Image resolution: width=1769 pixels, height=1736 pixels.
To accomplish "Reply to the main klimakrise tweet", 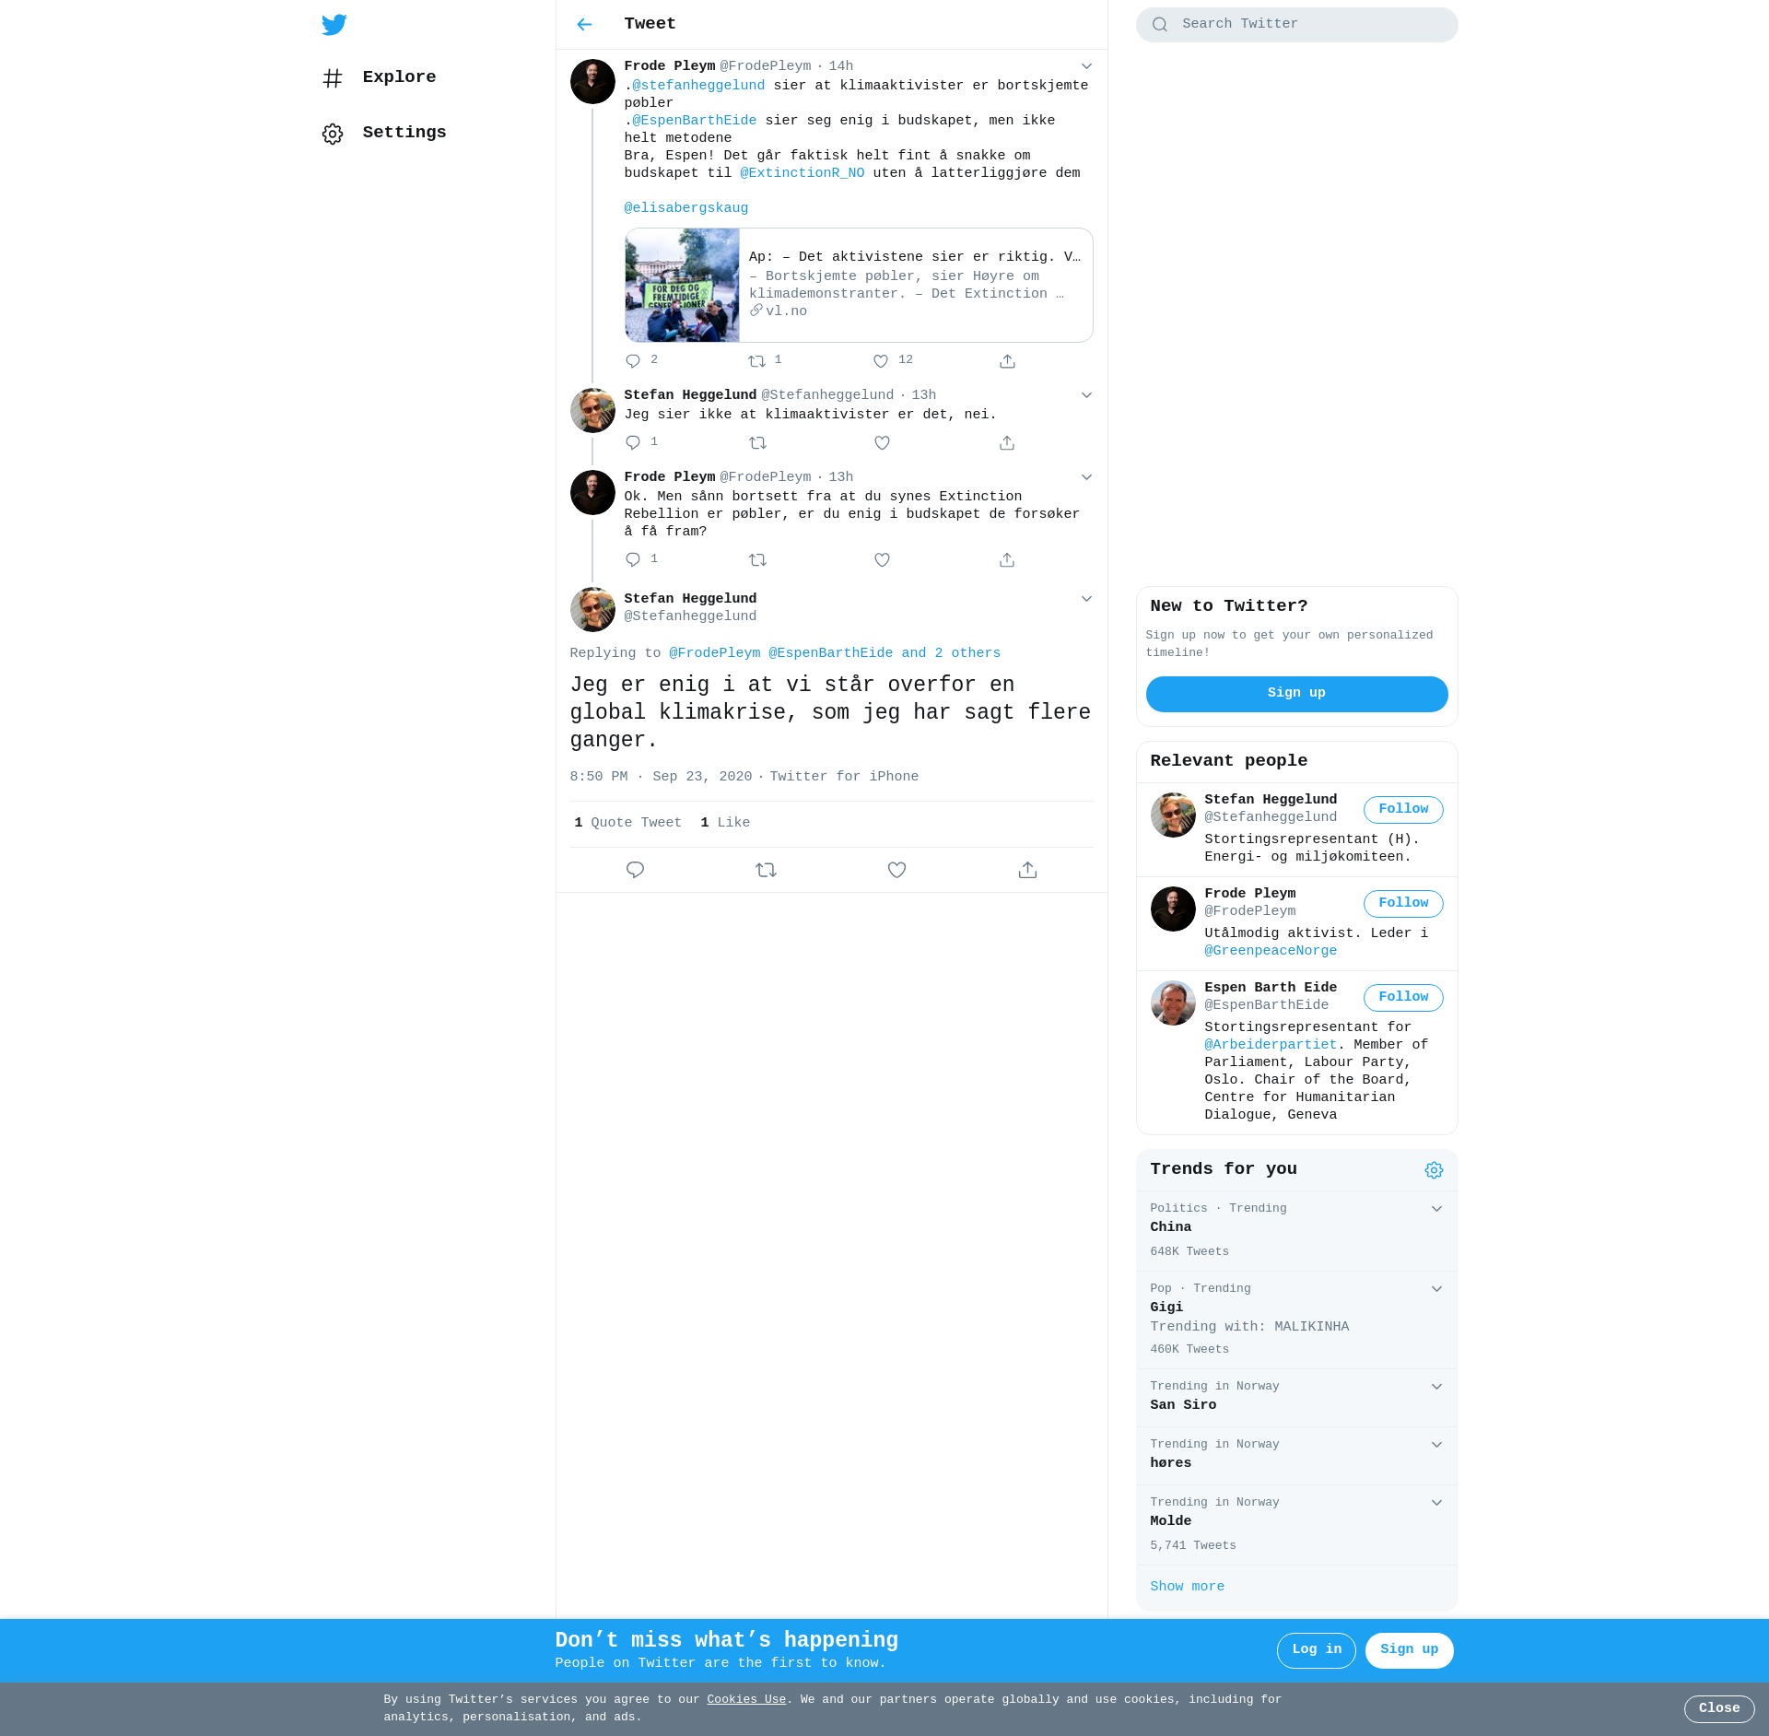I will click(635, 870).
